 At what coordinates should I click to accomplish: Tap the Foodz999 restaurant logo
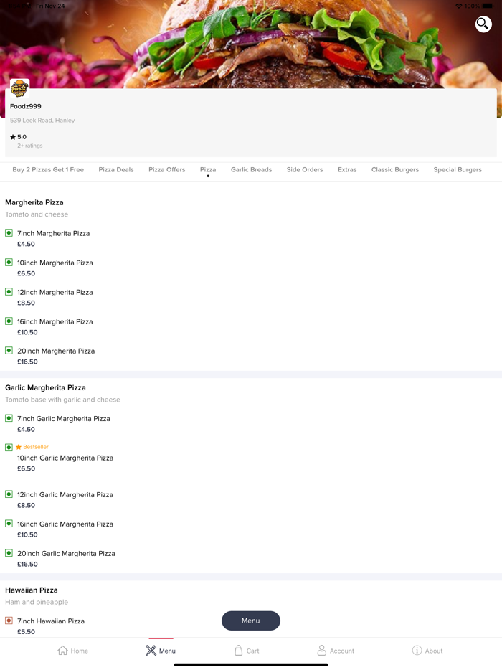pyautogui.click(x=19, y=88)
